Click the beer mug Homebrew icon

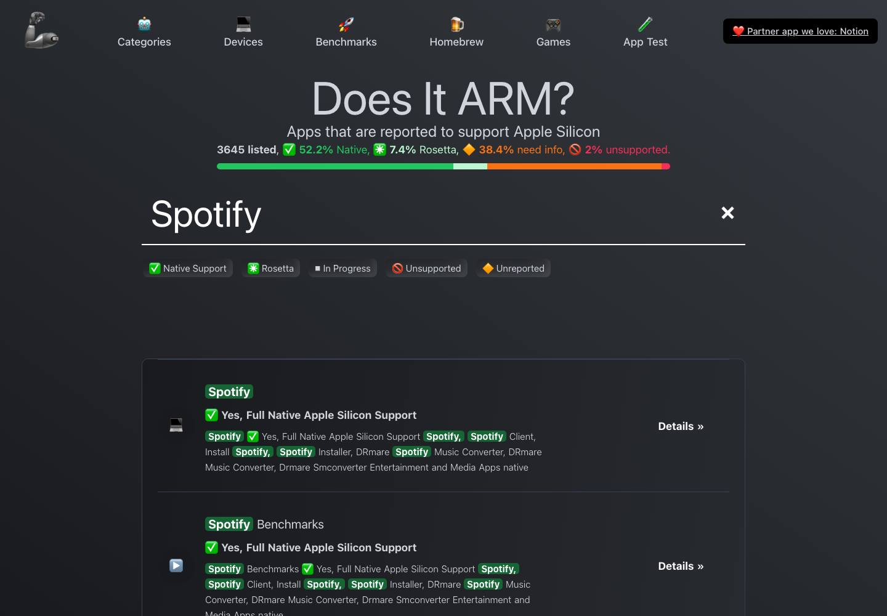pos(456,24)
